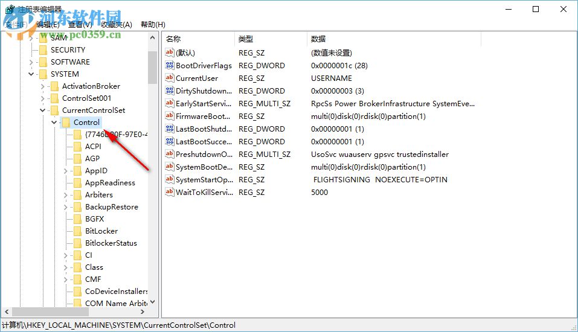Image resolution: width=578 pixels, height=332 pixels.
Task: Click the ACPI folder icon
Action: tap(77, 147)
